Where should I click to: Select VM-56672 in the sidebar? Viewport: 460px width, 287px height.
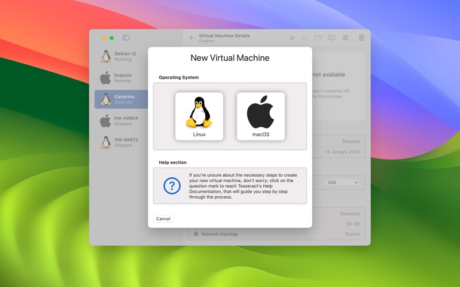(121, 142)
